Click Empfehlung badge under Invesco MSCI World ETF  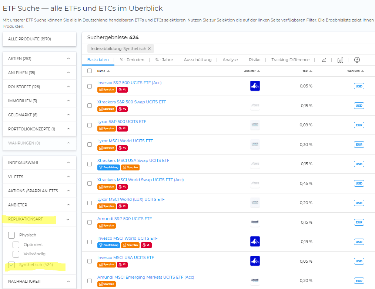click(108, 245)
